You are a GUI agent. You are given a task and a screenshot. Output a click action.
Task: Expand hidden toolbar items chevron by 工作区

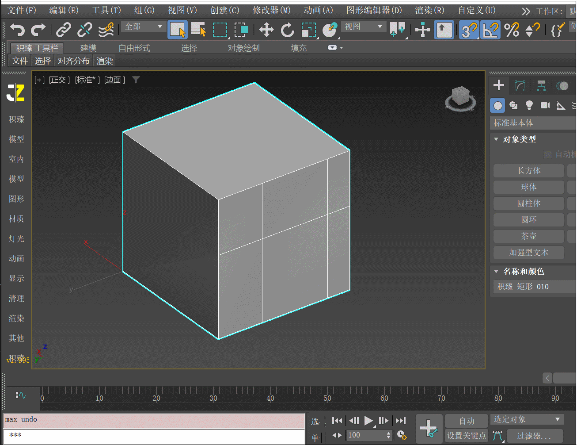coord(525,11)
